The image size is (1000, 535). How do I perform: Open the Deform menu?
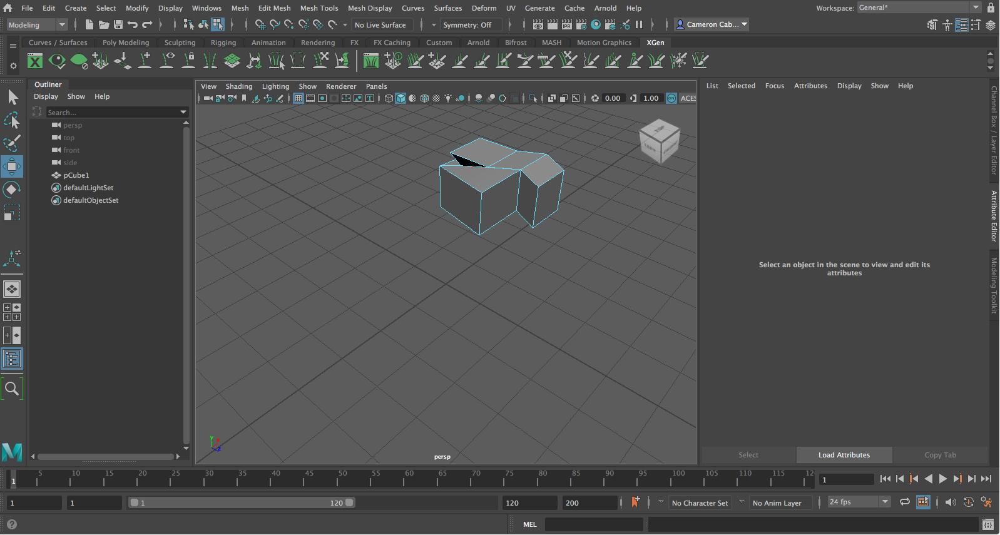point(484,8)
